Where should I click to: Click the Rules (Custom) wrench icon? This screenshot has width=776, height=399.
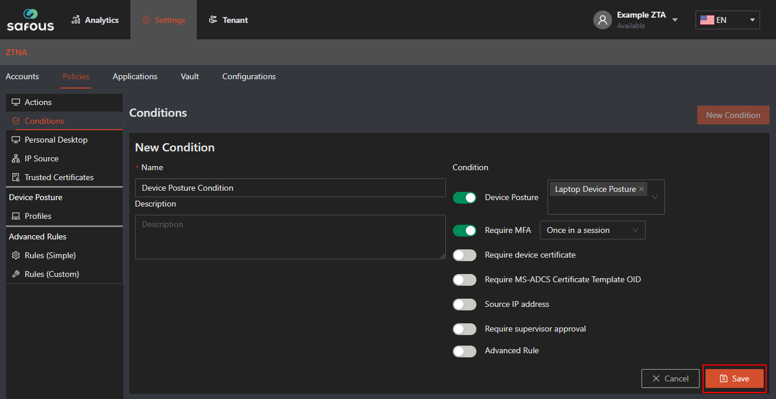16,274
